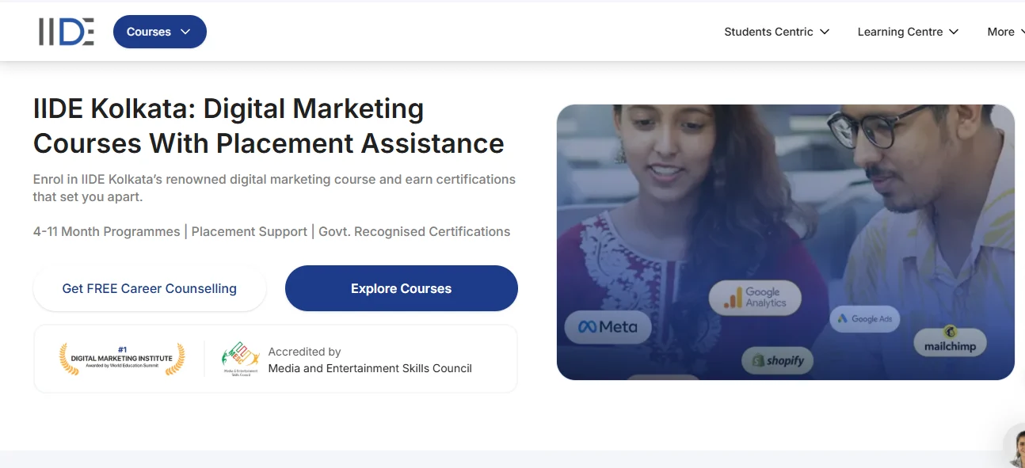
Task: Open the Courses dropdown menu
Action: (x=159, y=31)
